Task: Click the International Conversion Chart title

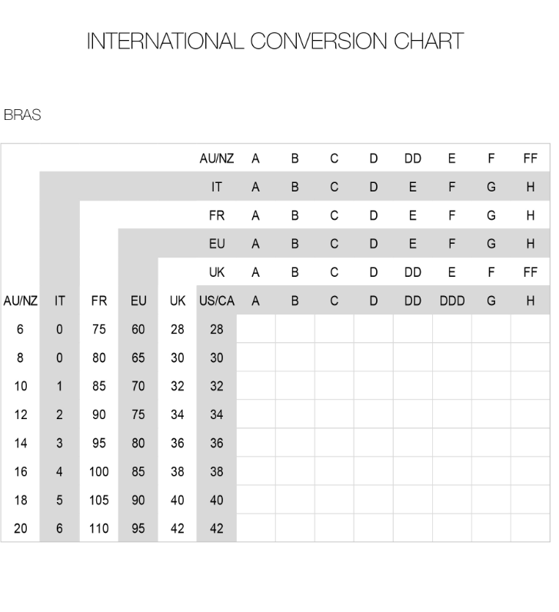Action: click(x=275, y=41)
